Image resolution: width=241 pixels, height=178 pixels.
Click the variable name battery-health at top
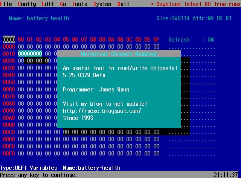(48, 18)
